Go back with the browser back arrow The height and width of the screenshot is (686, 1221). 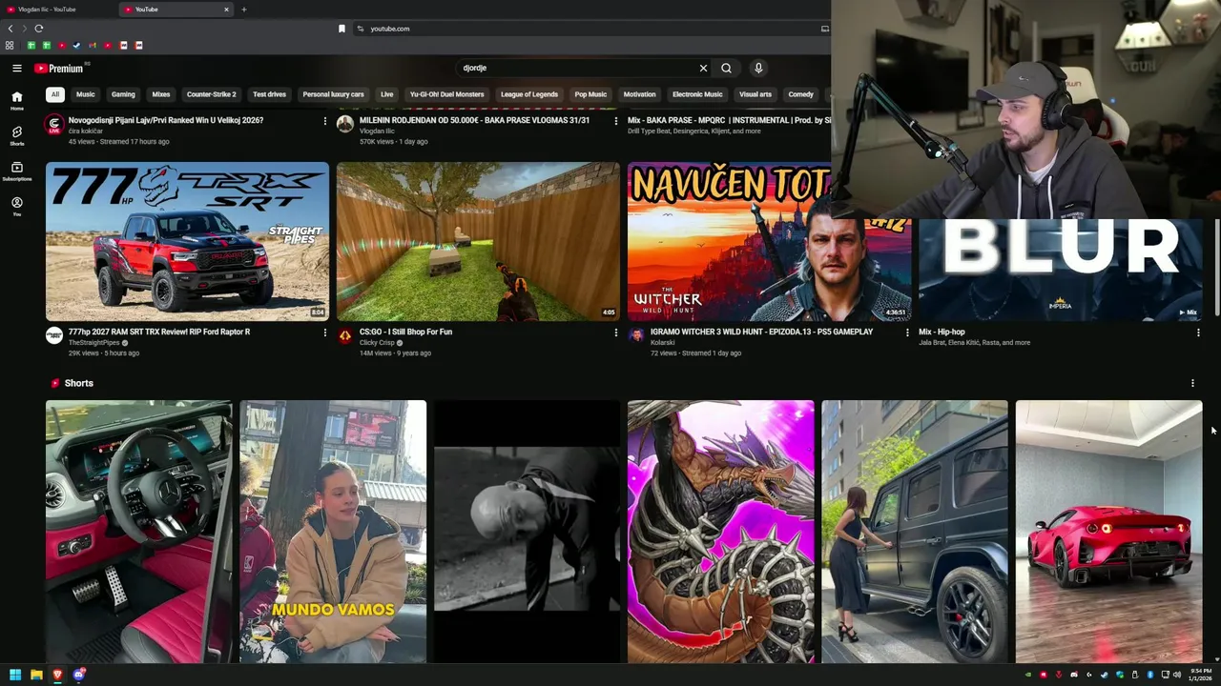(10, 29)
